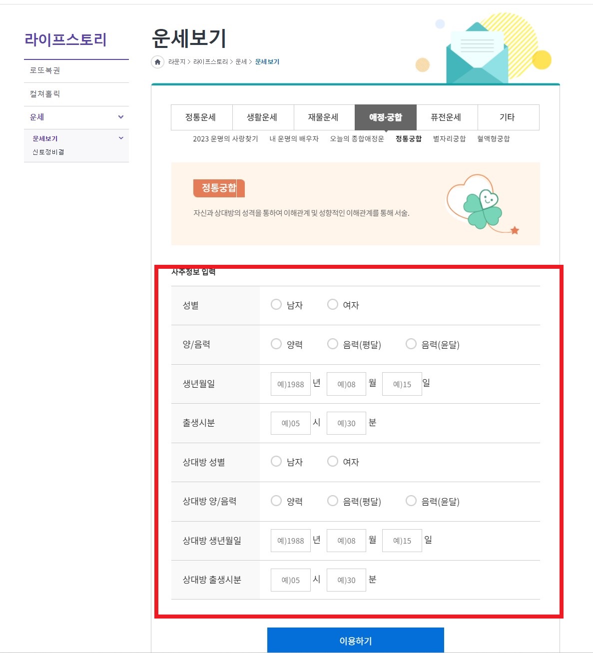593x653 pixels.
Task: Choose 음력(평달) for 양/음력
Action: coord(332,344)
